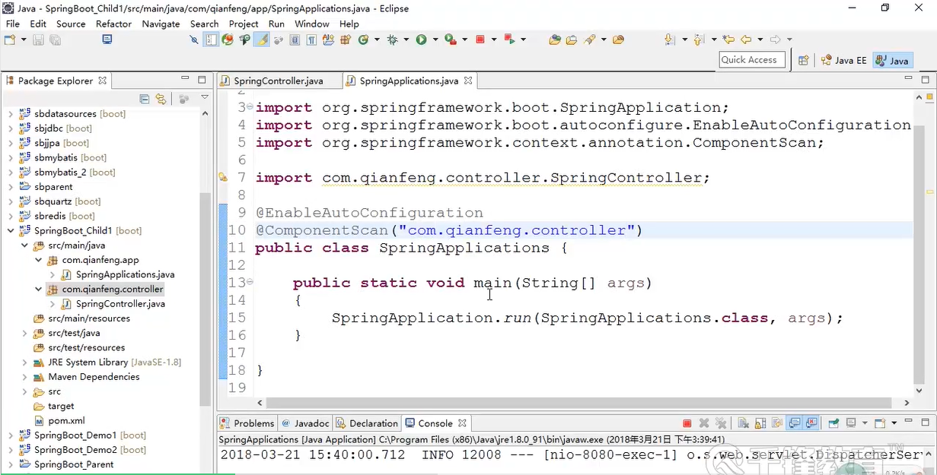Click the Back navigation arrow icon

(x=746, y=40)
